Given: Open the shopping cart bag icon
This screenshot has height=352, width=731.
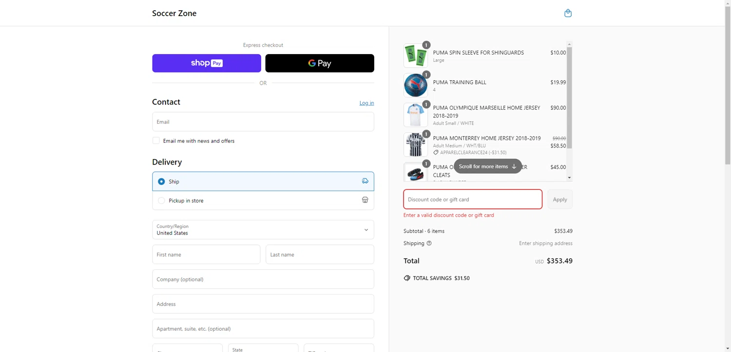Looking at the screenshot, I should click(x=568, y=13).
